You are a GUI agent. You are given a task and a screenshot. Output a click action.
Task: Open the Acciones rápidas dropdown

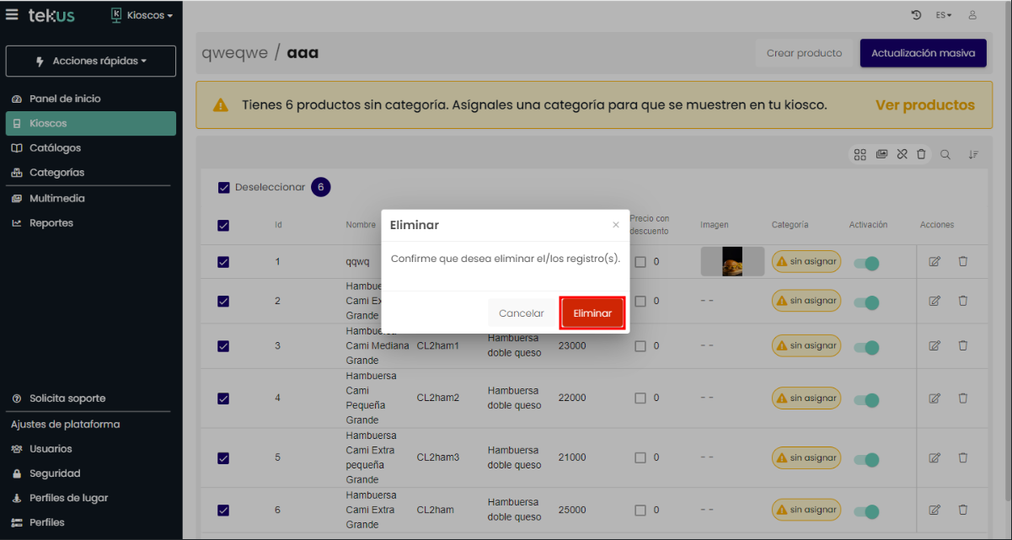tap(91, 61)
